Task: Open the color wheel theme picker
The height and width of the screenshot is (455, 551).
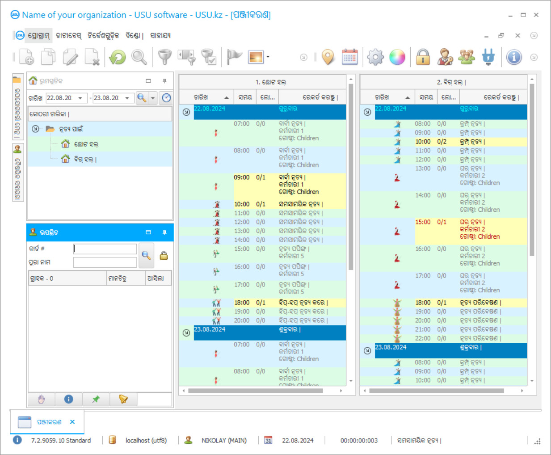Action: point(397,57)
